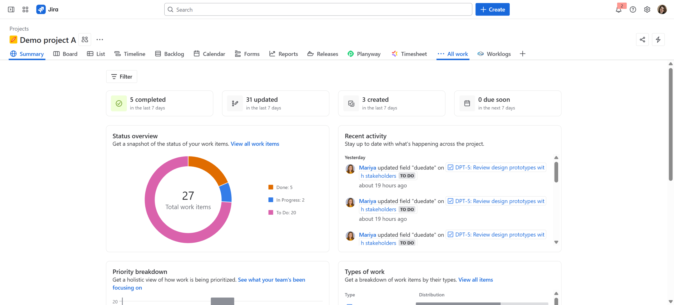The image size is (674, 305).
Task: Open notifications bell icon
Action: pyautogui.click(x=618, y=10)
